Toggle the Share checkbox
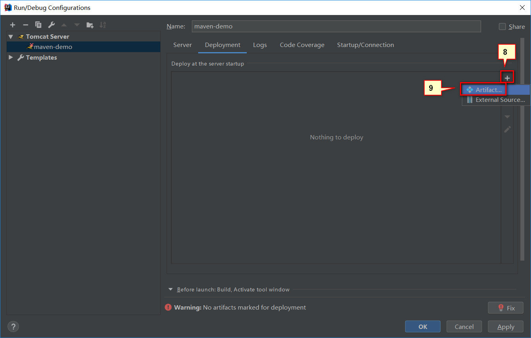This screenshot has width=531, height=338. point(502,26)
